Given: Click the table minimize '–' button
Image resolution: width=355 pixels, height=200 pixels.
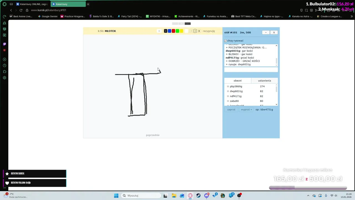Looking at the screenshot, I should pyautogui.click(x=266, y=32).
